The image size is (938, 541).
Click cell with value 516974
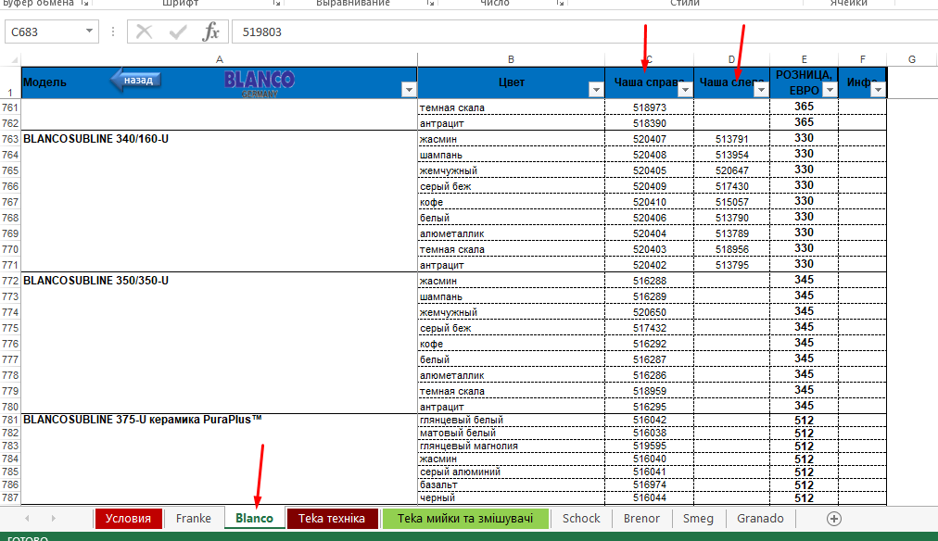tap(649, 484)
